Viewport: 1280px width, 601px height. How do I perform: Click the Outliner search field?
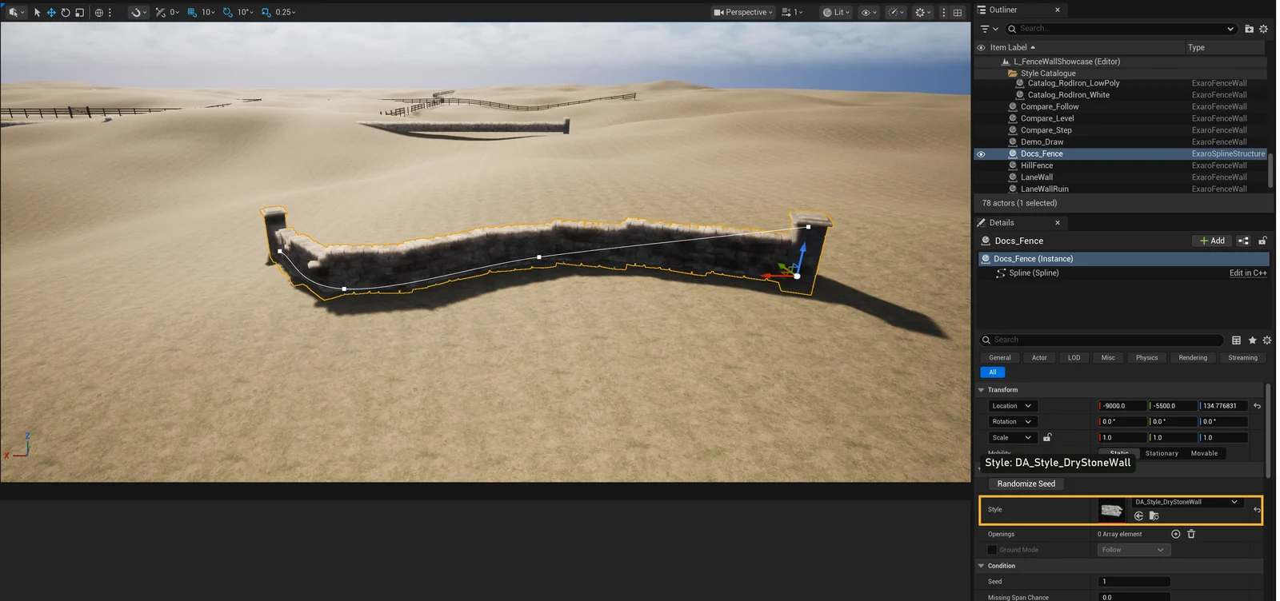pos(1120,29)
